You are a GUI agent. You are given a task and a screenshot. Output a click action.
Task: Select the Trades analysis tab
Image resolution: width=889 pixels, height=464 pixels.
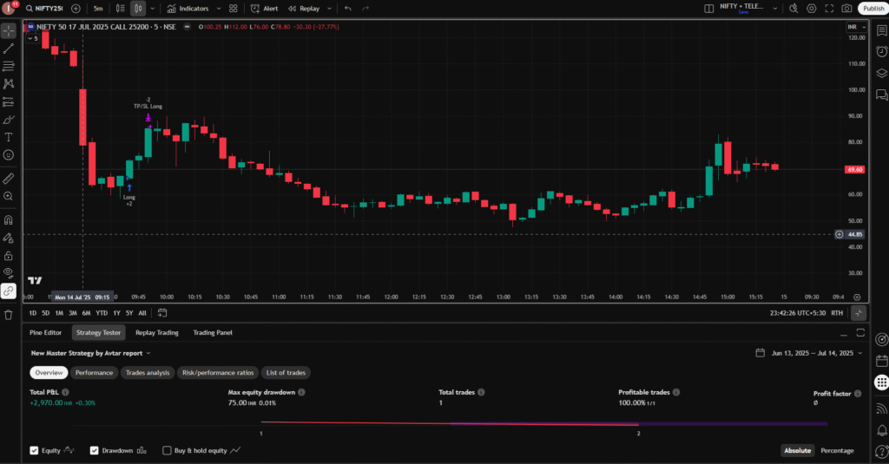point(148,373)
